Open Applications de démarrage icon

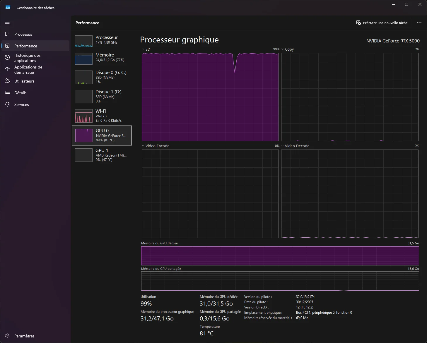(x=7, y=69)
